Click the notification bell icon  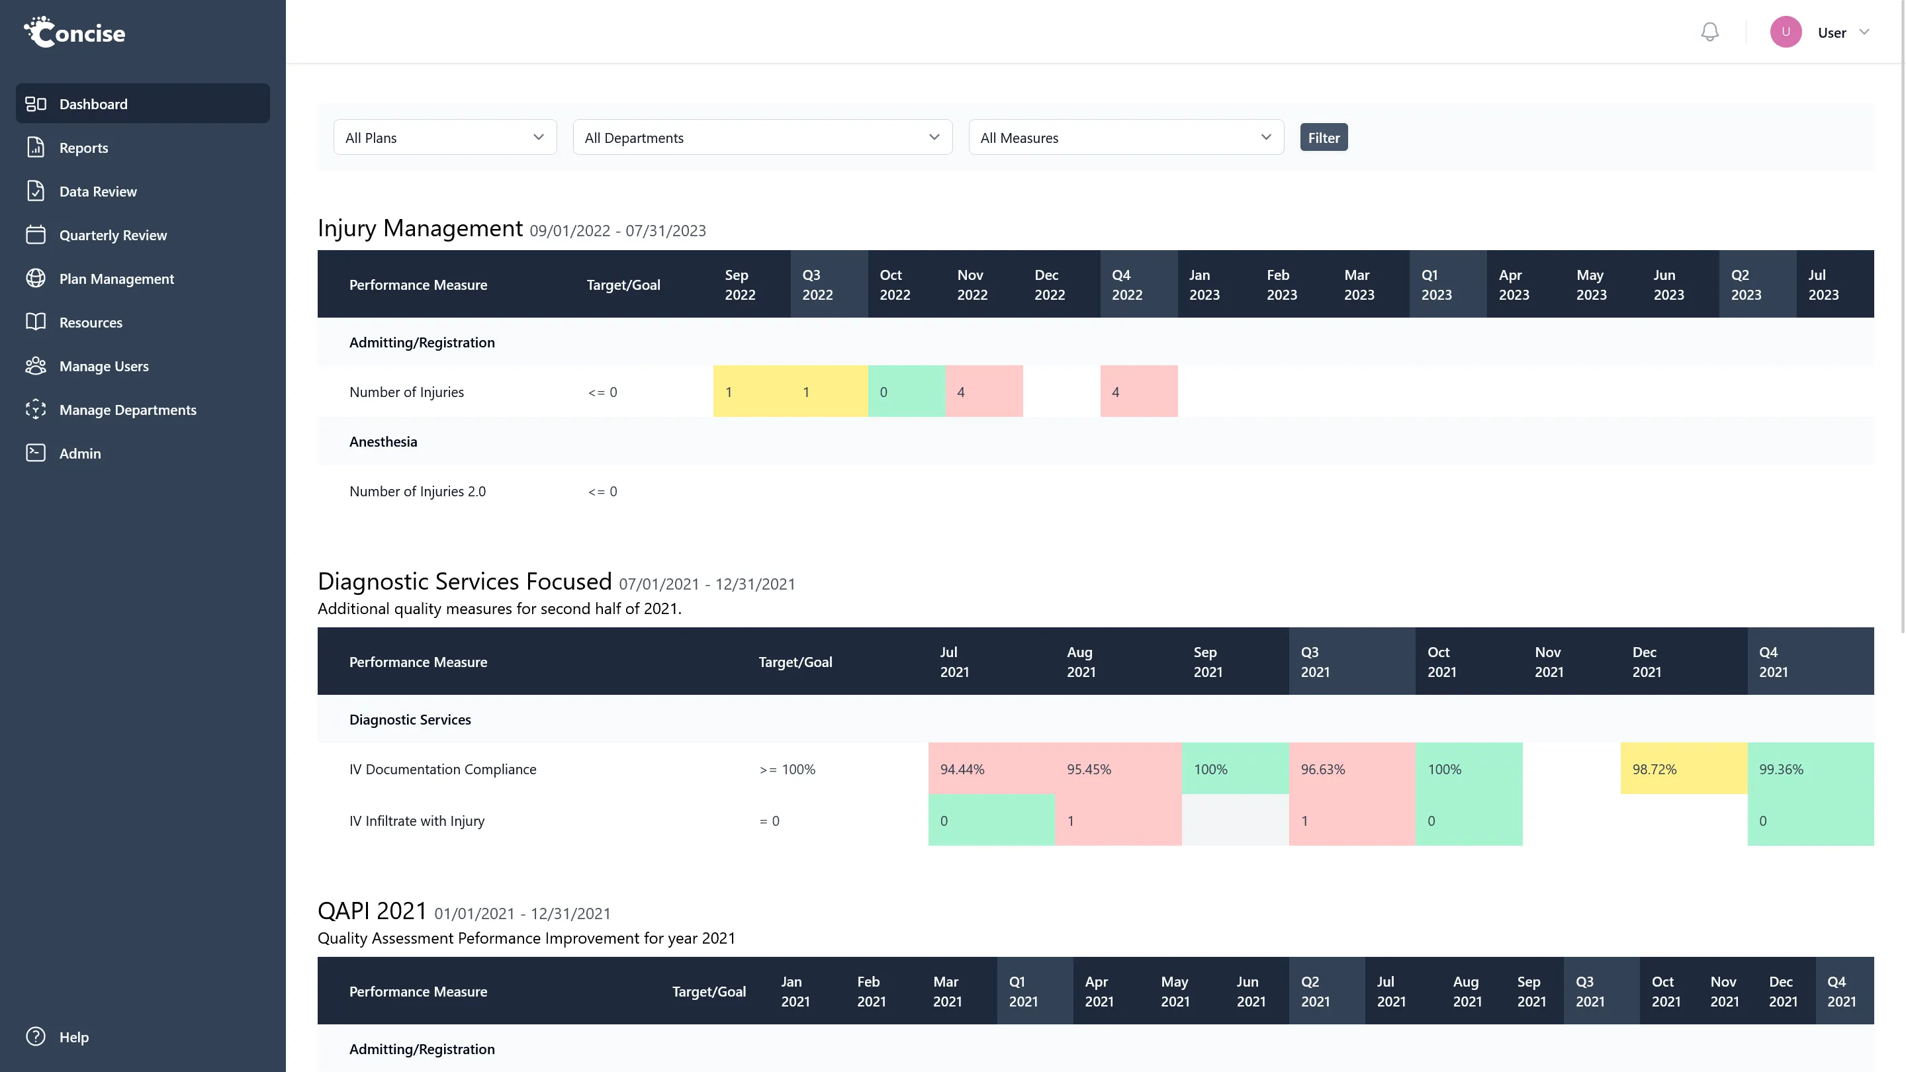pos(1709,31)
